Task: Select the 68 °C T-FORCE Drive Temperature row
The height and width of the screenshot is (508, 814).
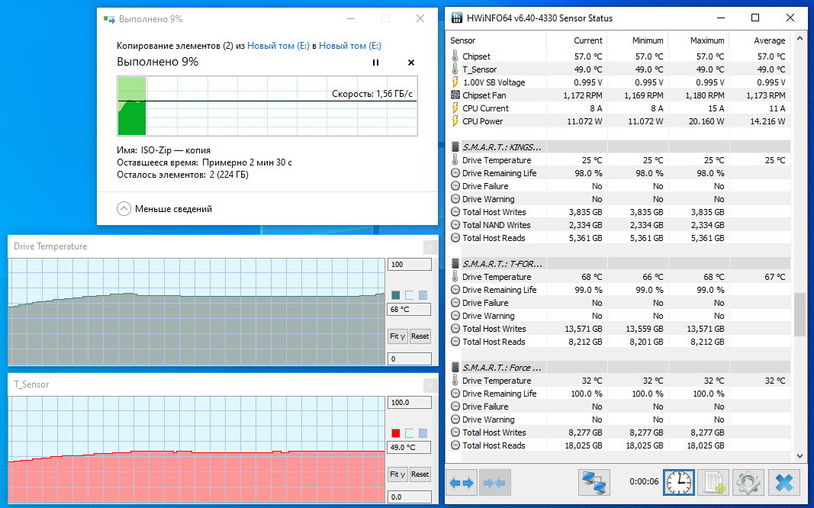Action: [618, 277]
